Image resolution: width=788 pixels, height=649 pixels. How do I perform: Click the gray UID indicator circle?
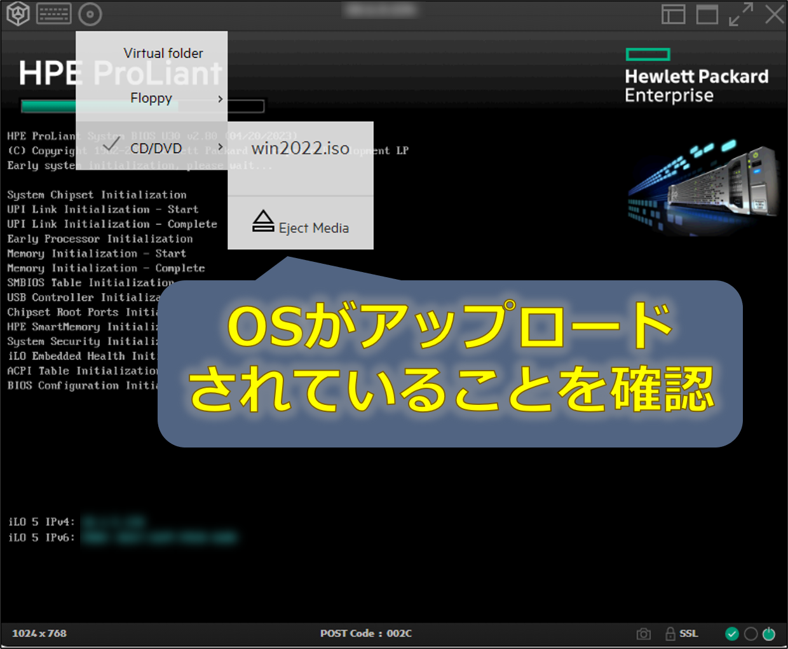tap(751, 634)
